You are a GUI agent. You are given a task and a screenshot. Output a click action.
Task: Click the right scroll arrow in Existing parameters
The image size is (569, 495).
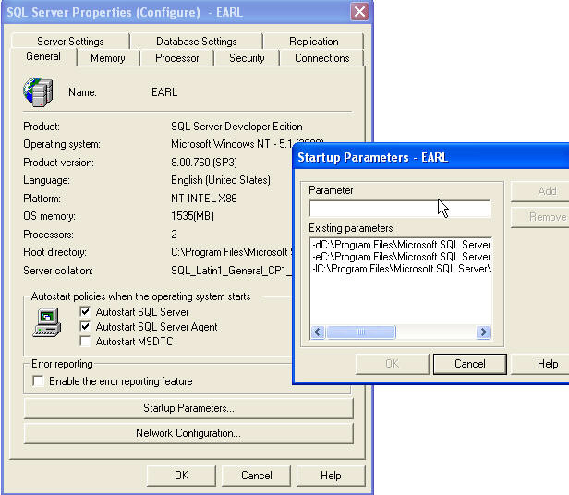[x=483, y=332]
